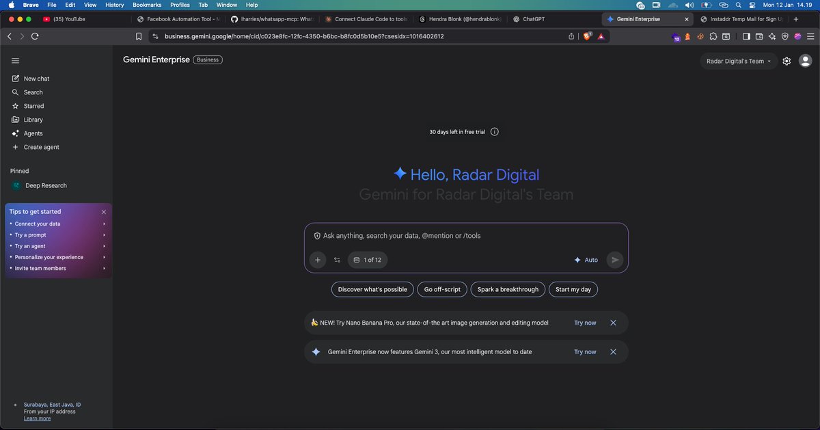The height and width of the screenshot is (430, 820).
Task: Click the Business badge label
Action: pos(208,59)
